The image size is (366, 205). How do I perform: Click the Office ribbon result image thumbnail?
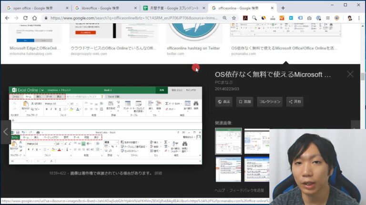coord(285,30)
